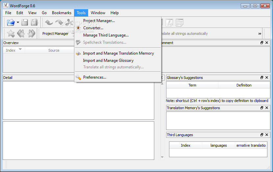Click the Source column header
The height and width of the screenshot is (172, 273).
54,50
